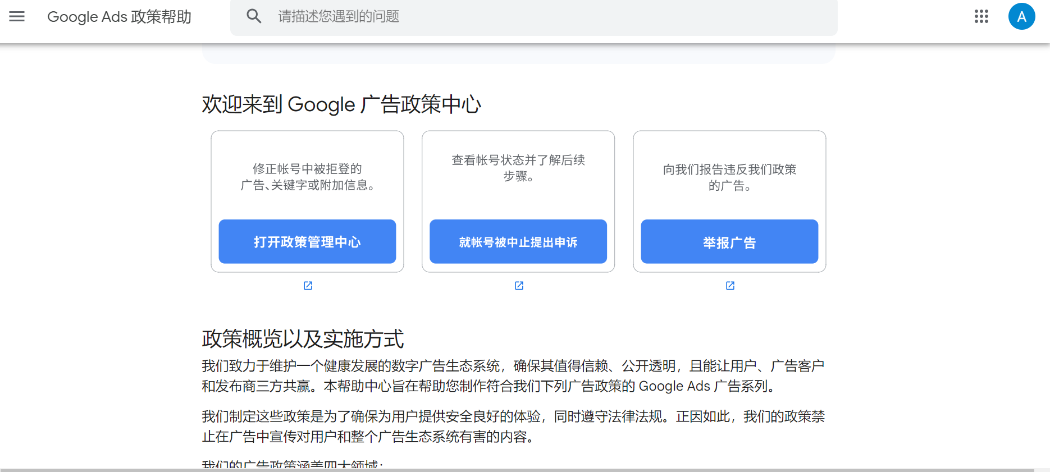Go to Google Ads 政策帮助 home

click(119, 17)
